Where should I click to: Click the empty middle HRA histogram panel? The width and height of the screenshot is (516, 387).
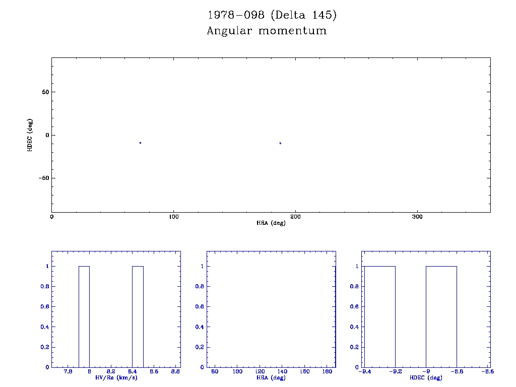point(271,309)
